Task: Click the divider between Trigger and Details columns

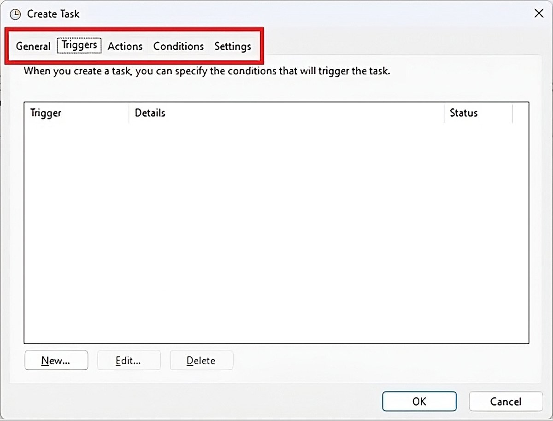Action: pyautogui.click(x=129, y=113)
